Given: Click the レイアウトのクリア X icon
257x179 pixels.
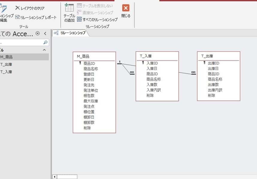Looking at the screenshot, I should (17, 8).
